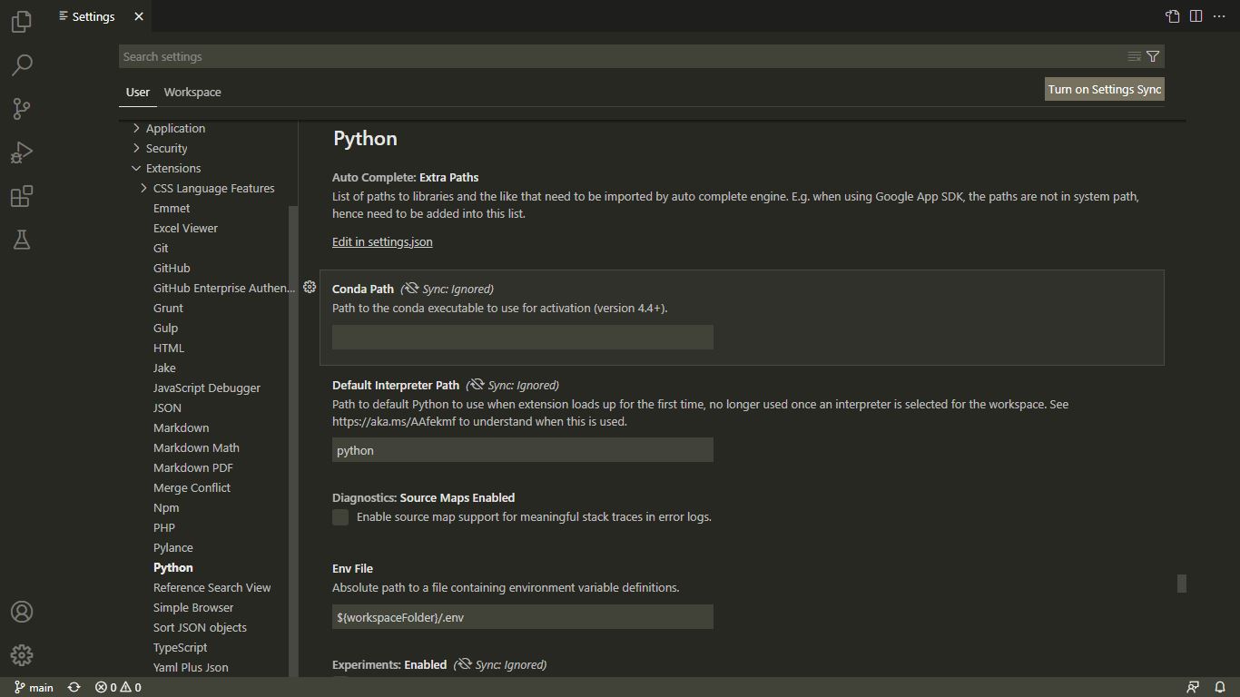The width and height of the screenshot is (1240, 697).
Task: Click the gear next to Conda Path setting
Action: (x=310, y=286)
